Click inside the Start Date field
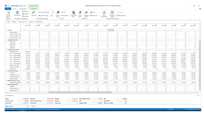 (48, 12)
